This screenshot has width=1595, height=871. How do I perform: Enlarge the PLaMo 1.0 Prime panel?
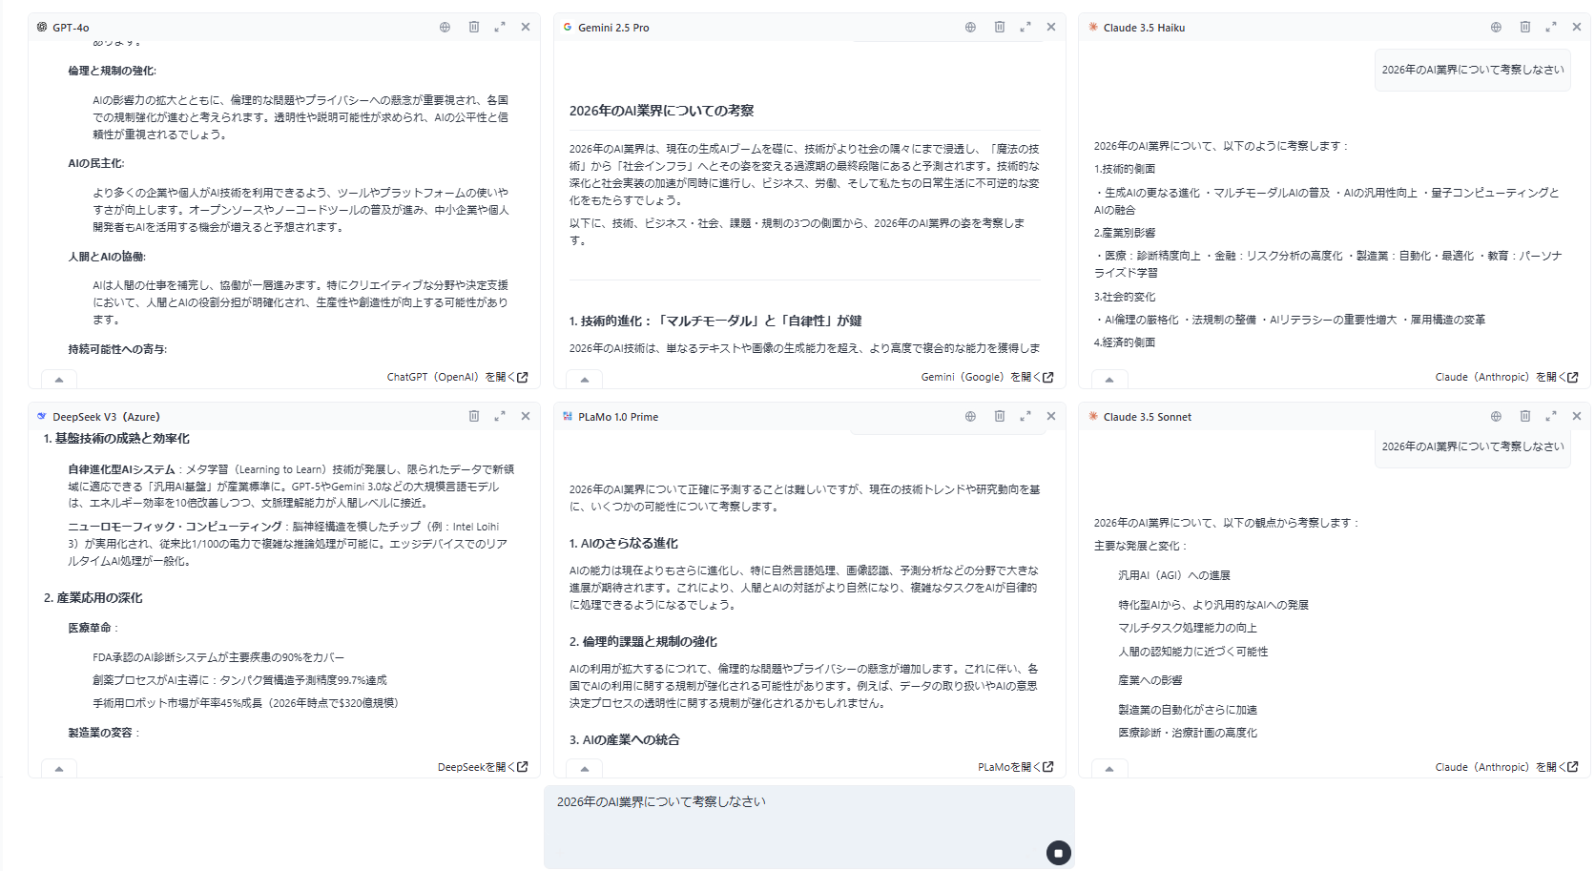pyautogui.click(x=1025, y=417)
